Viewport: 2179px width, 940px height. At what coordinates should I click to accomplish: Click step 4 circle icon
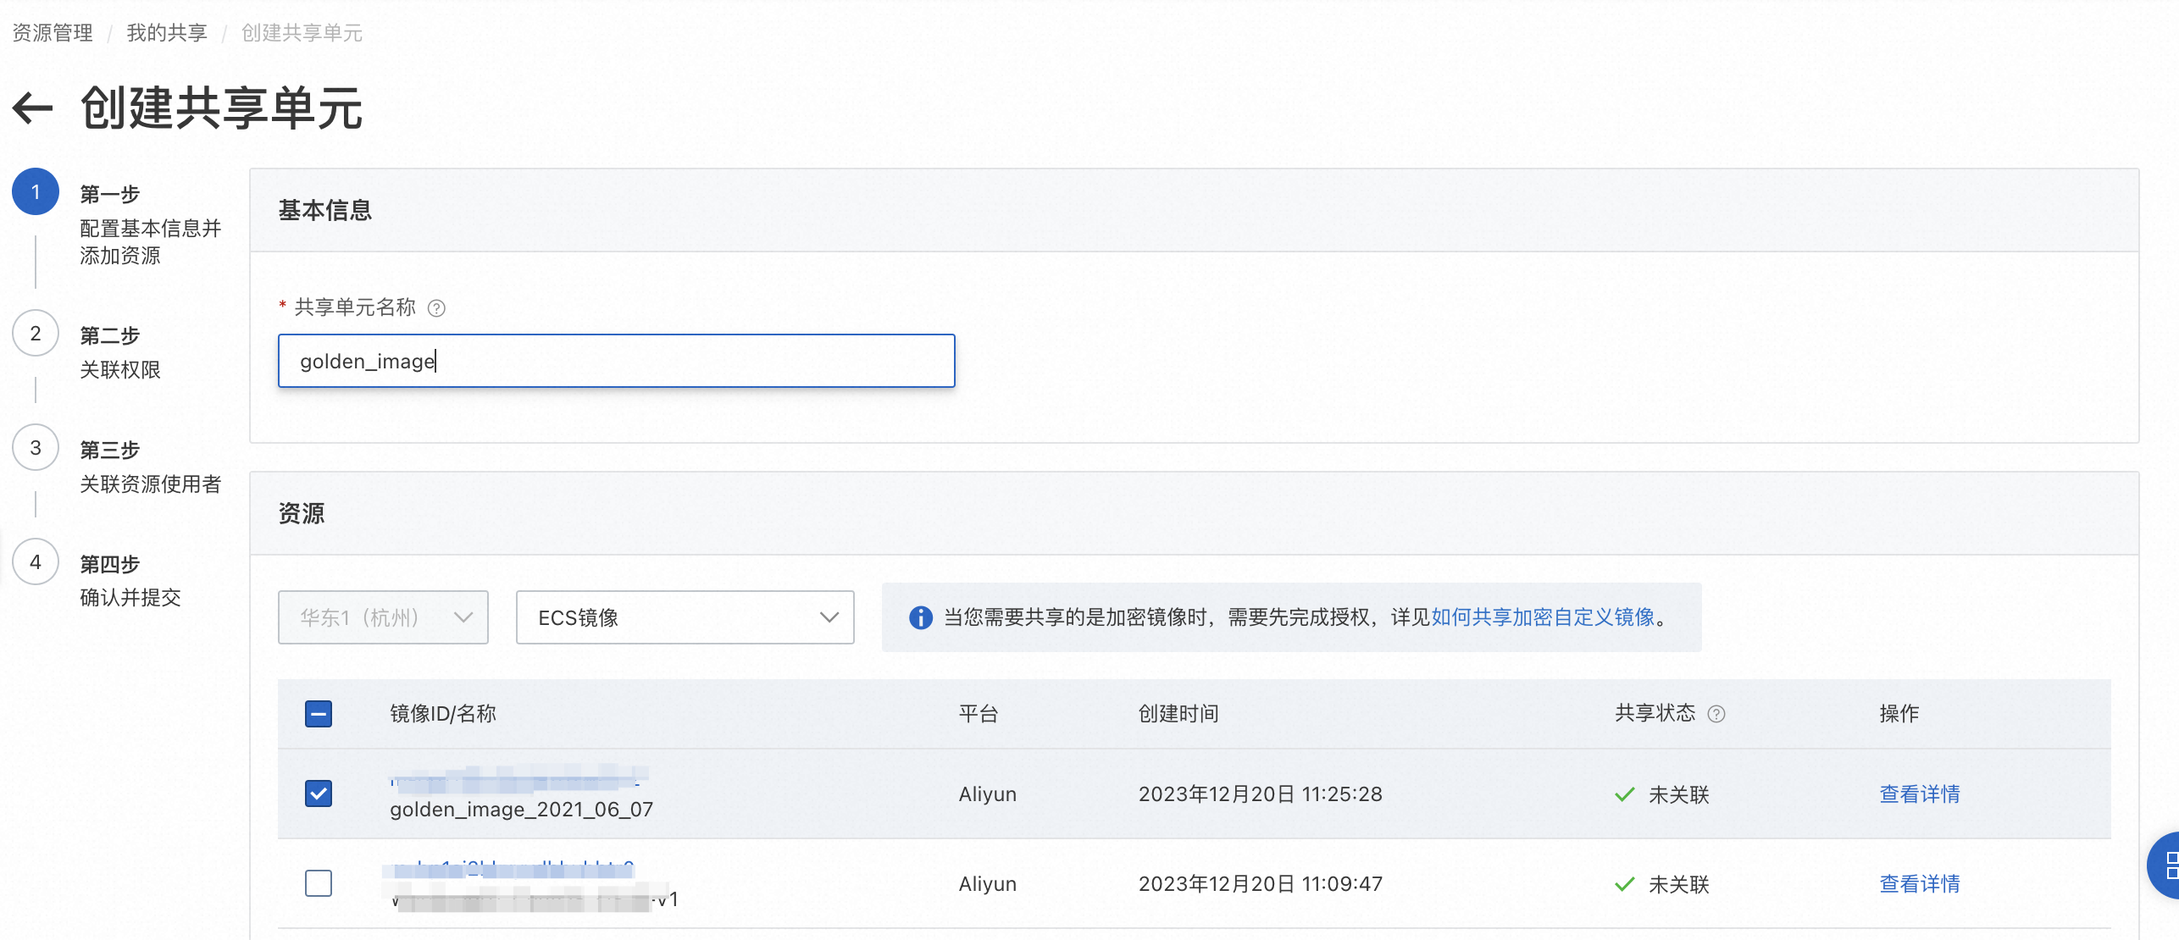[x=36, y=562]
